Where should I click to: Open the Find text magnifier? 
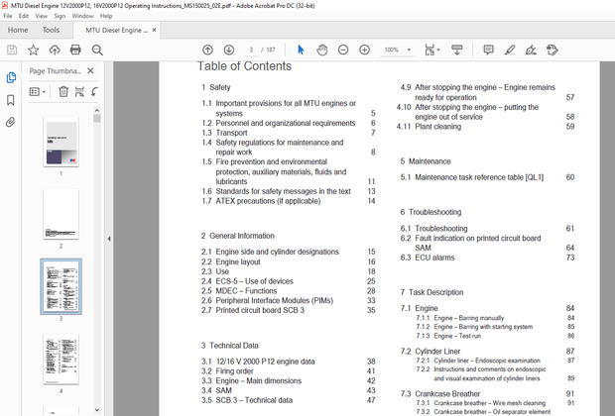pos(97,50)
